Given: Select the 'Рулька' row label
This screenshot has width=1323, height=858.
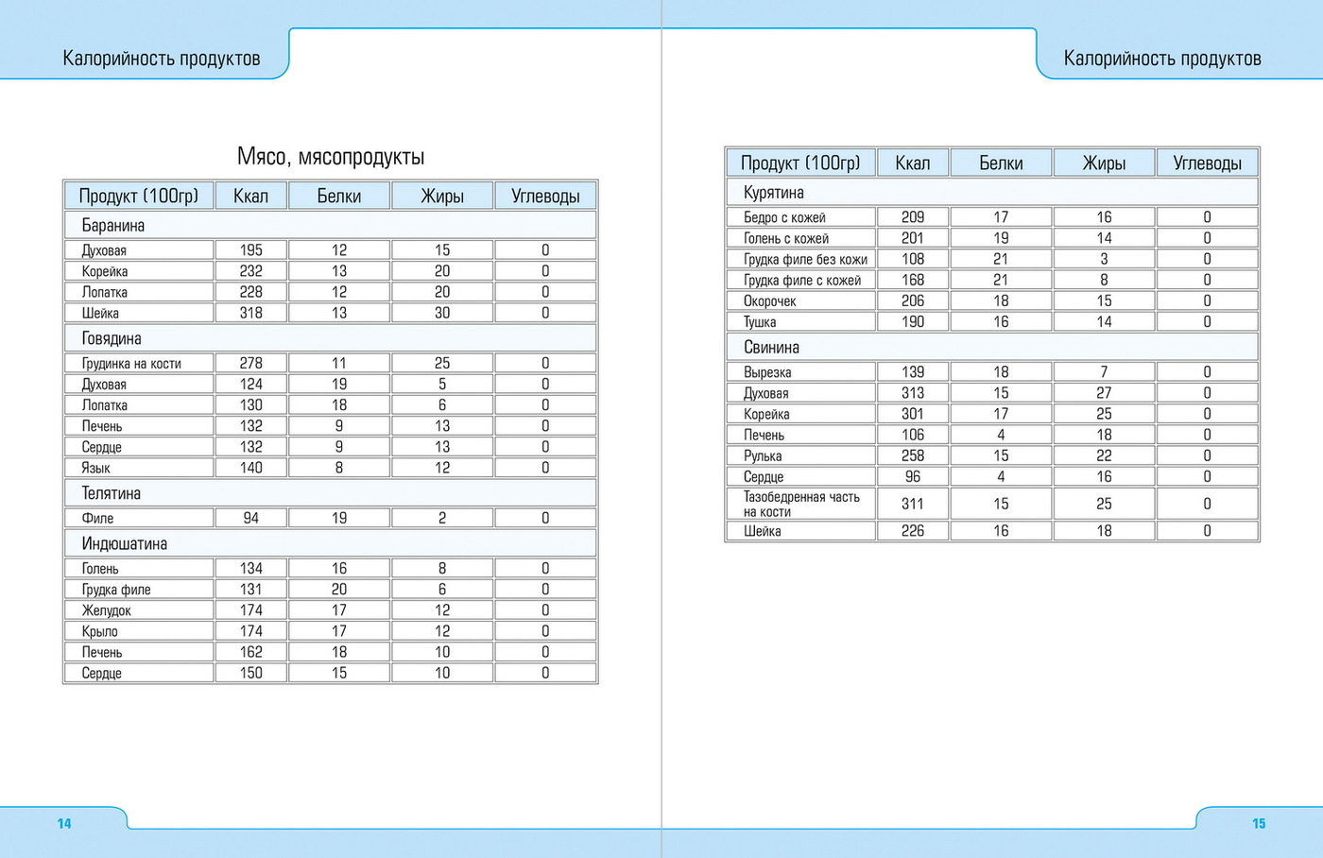Looking at the screenshot, I should point(763,456).
